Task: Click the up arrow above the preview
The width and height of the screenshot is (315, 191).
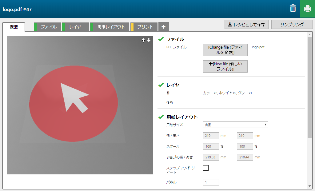Action: point(143,40)
